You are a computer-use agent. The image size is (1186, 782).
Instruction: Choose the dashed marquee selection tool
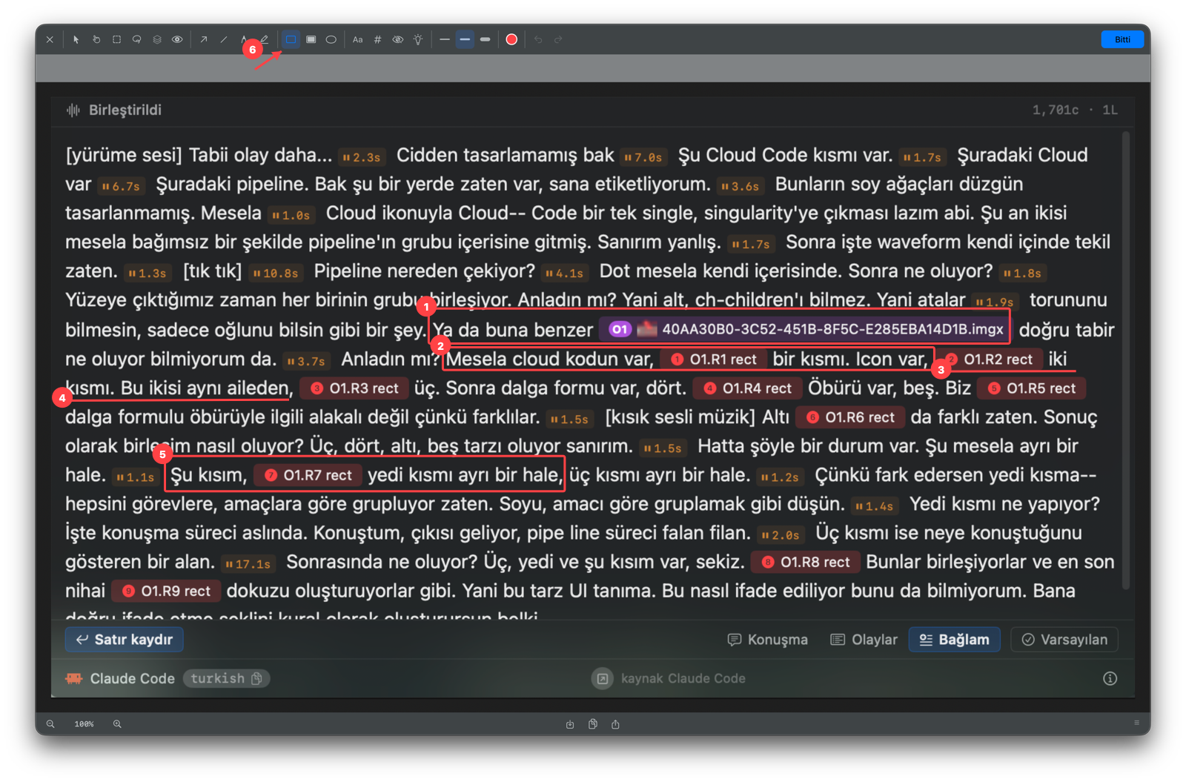(116, 40)
